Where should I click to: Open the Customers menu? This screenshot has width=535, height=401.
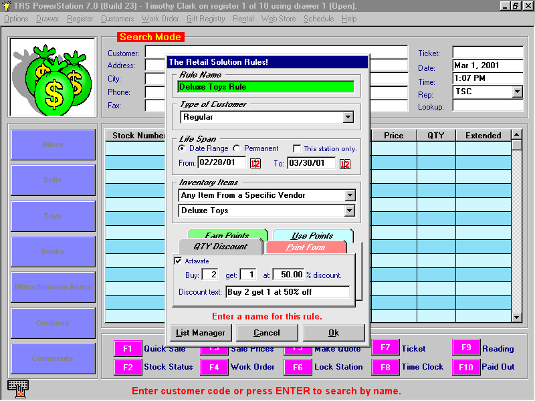118,19
